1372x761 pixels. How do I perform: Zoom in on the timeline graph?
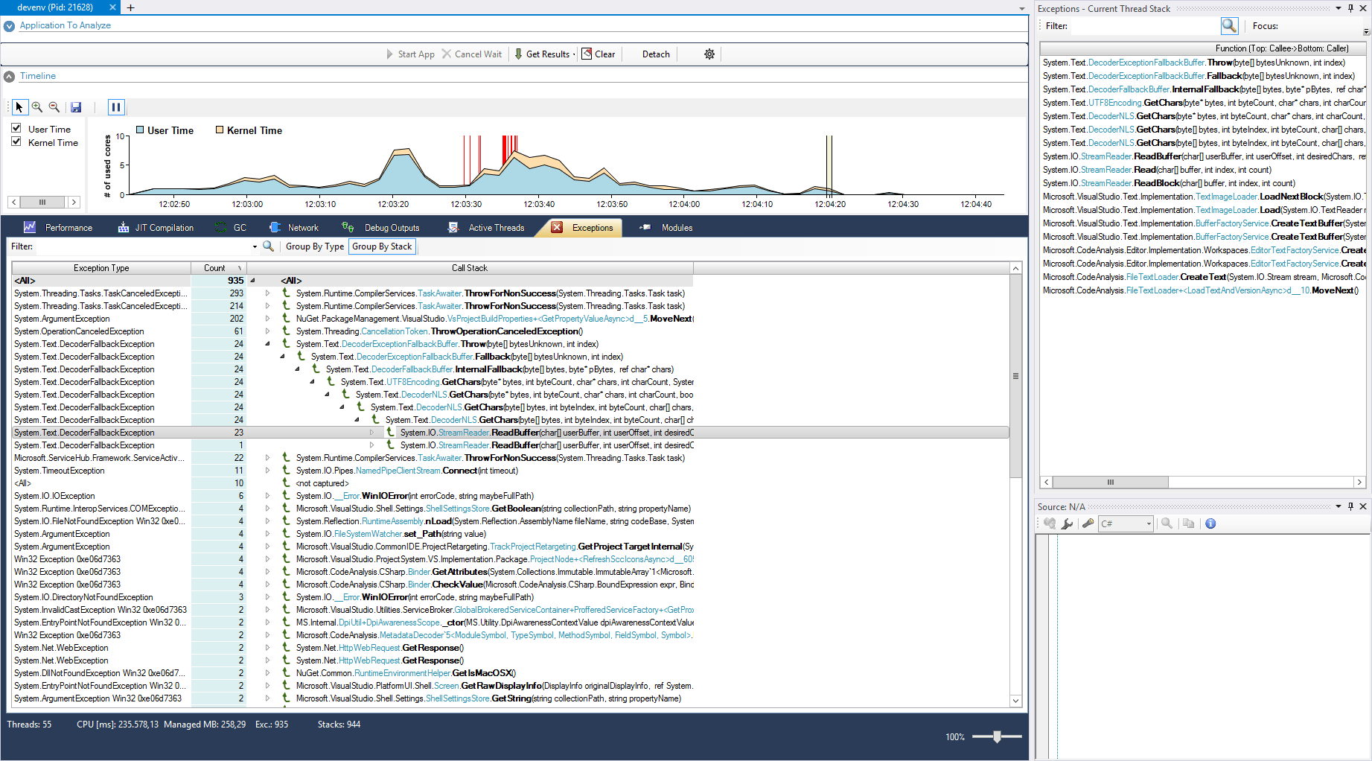pyautogui.click(x=37, y=106)
